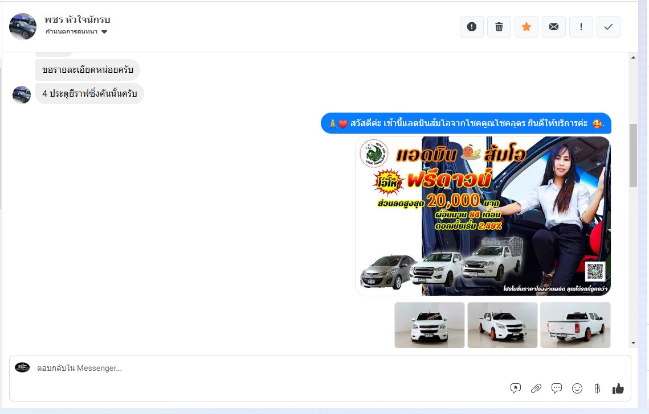
Task: Open the แอดมิน ส้มโอ promotional banner image
Action: pos(483,216)
